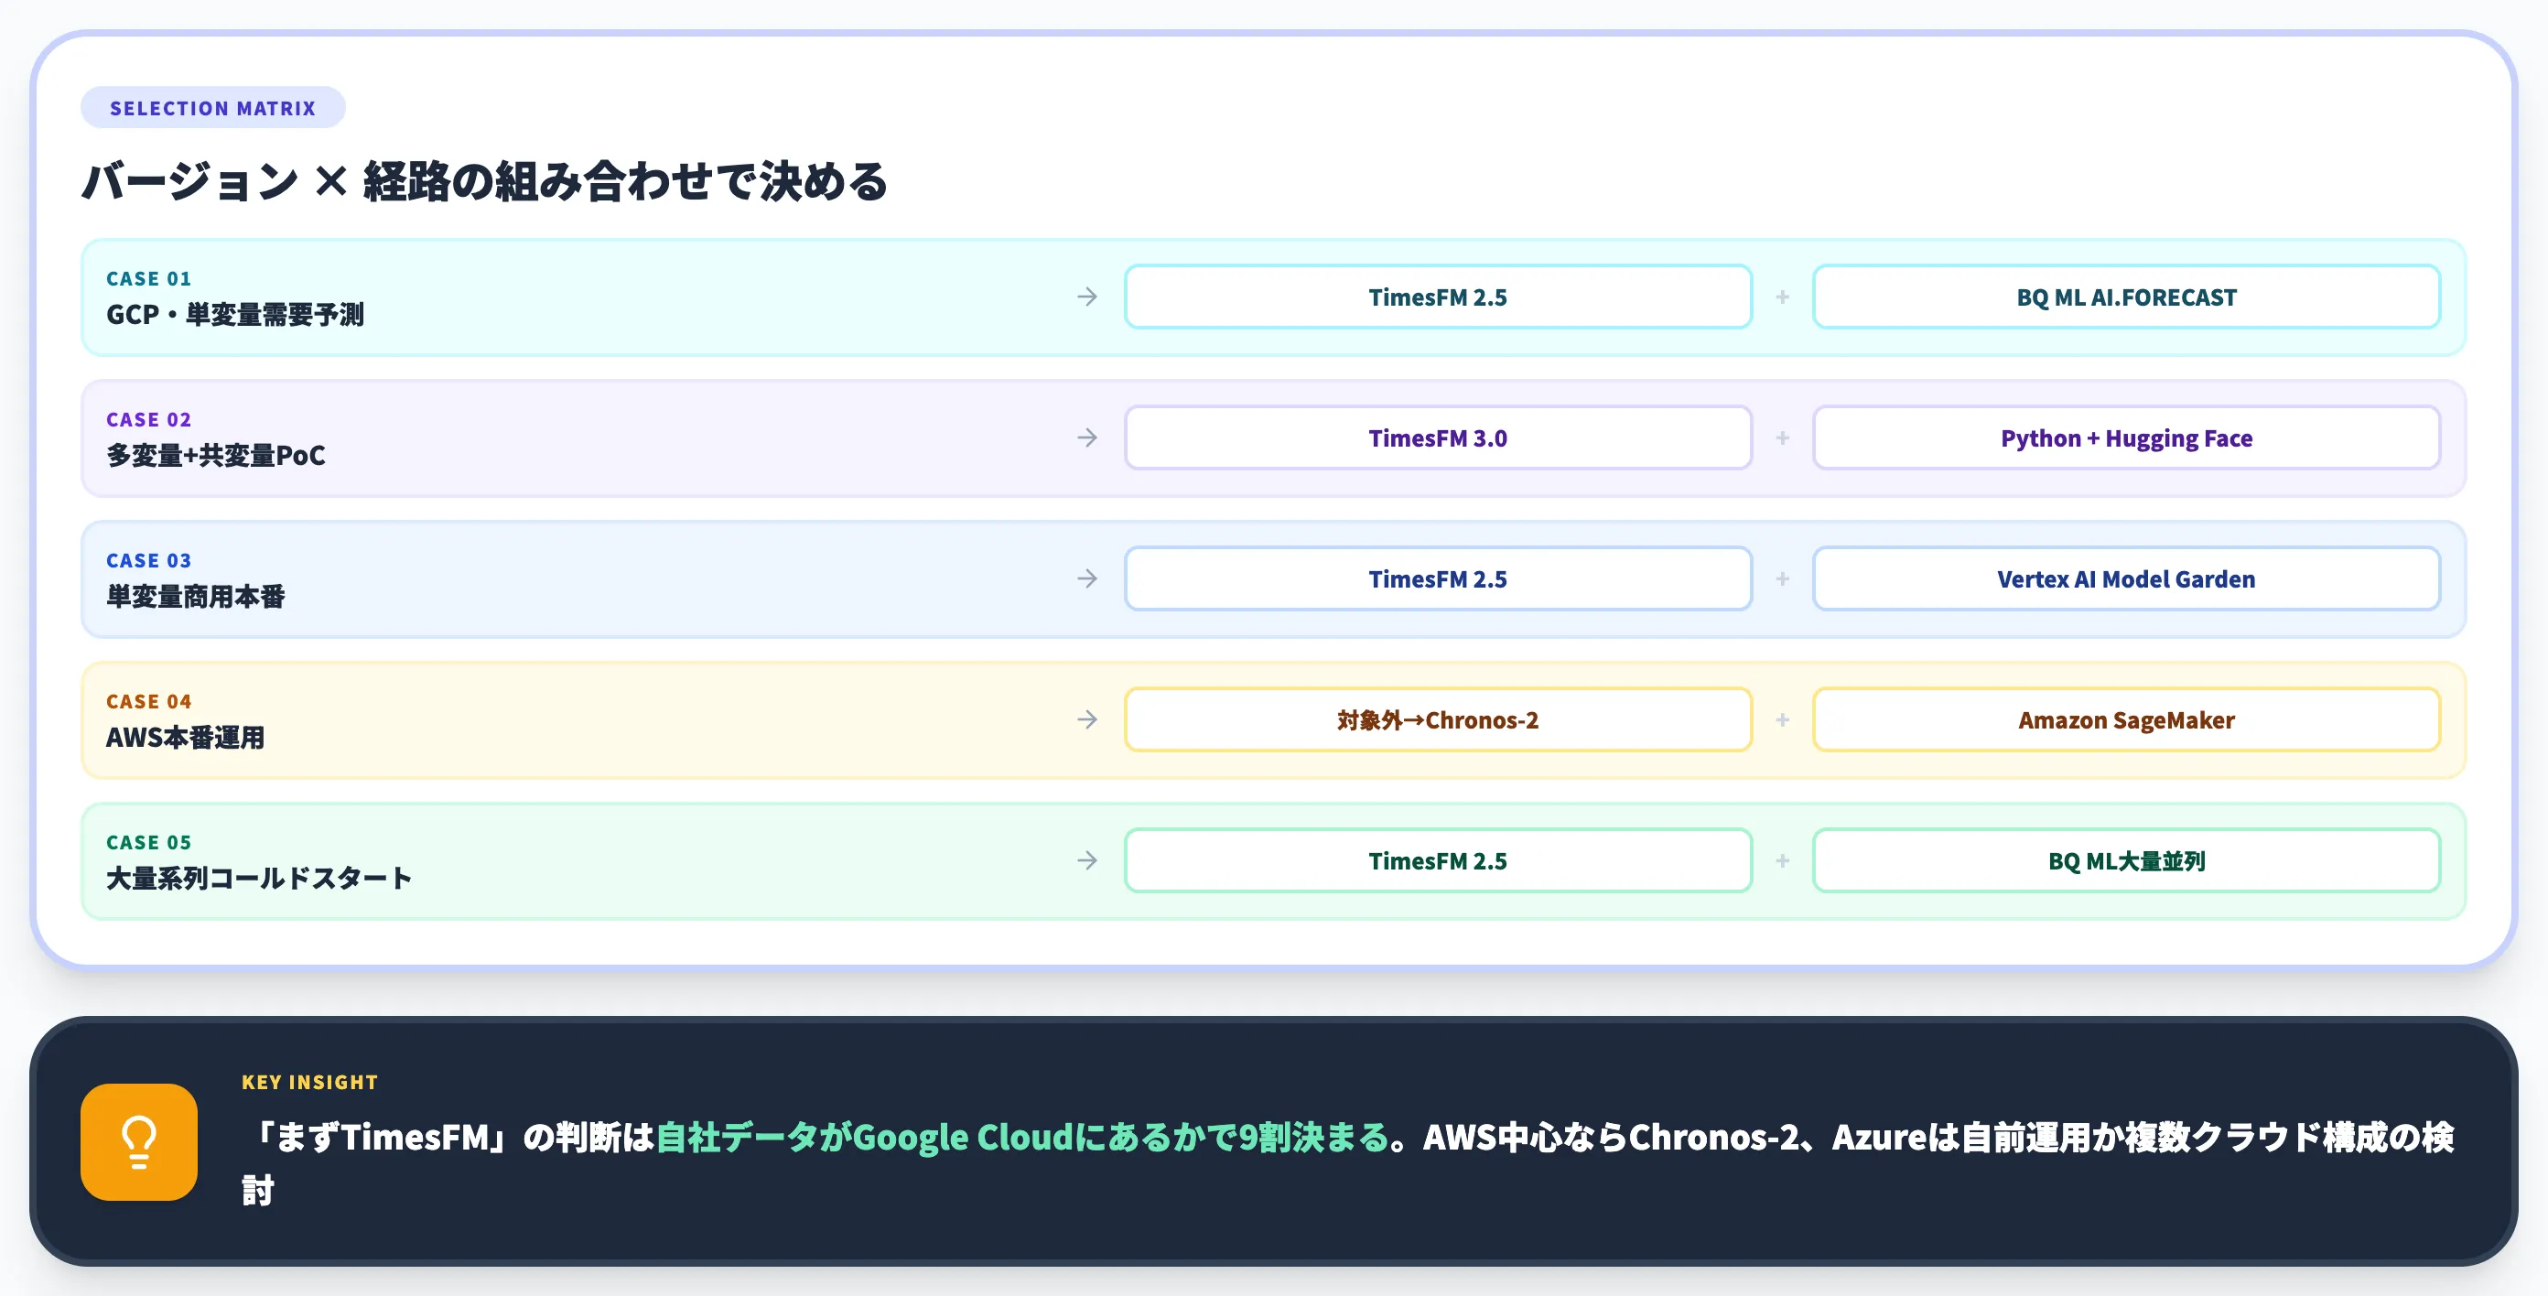The height and width of the screenshot is (1296, 2548).
Task: Select the BQ ML AI.FORECAST chip
Action: [2127, 297]
